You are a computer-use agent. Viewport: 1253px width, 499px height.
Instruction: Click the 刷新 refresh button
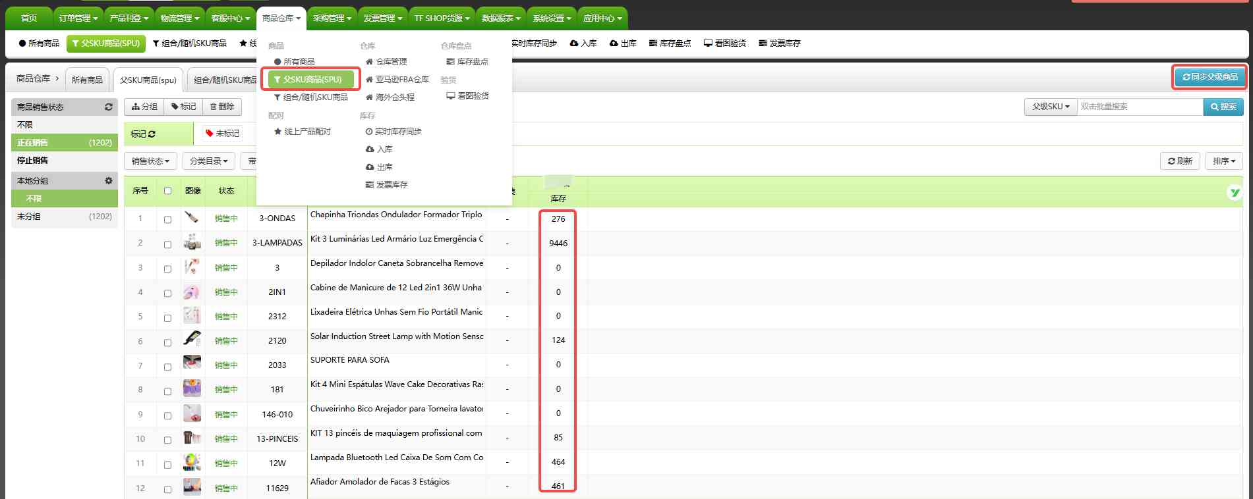[x=1180, y=161]
